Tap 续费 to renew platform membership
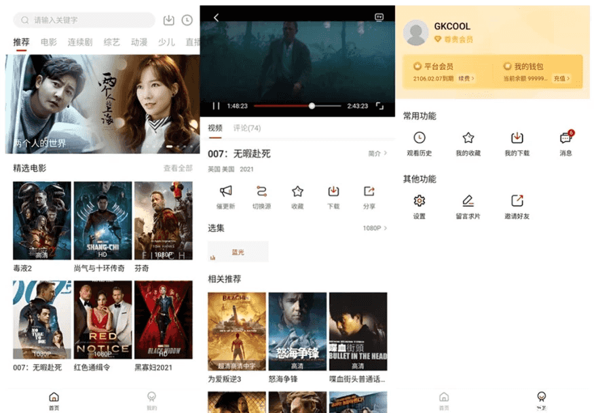 (468, 77)
